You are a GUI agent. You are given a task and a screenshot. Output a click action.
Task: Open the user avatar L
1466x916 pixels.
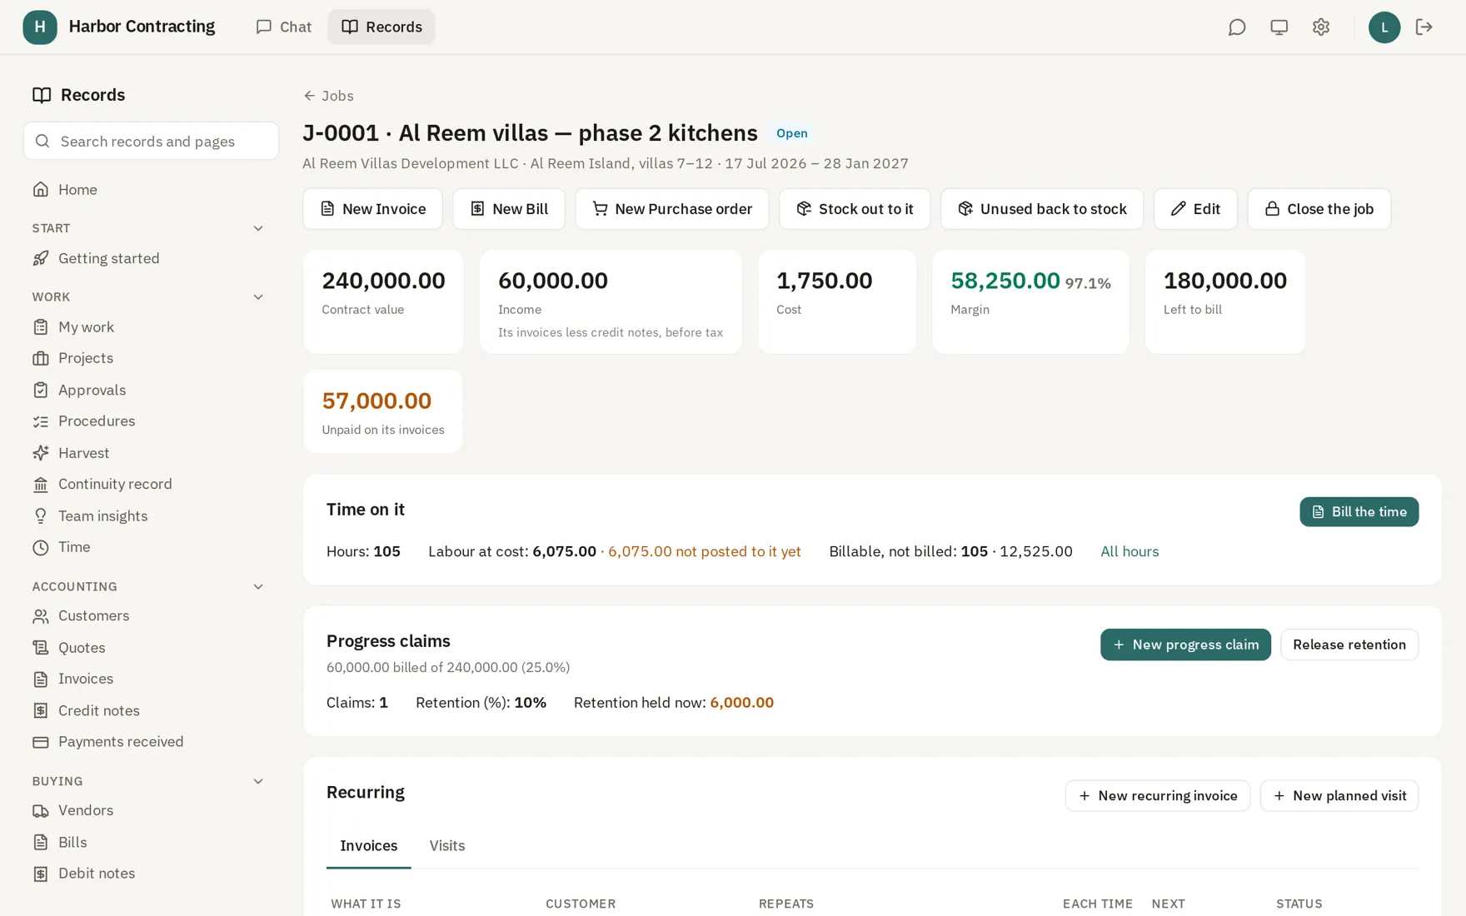[x=1384, y=27]
